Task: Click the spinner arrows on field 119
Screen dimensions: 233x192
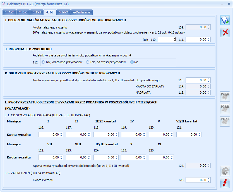Action: [144, 134]
